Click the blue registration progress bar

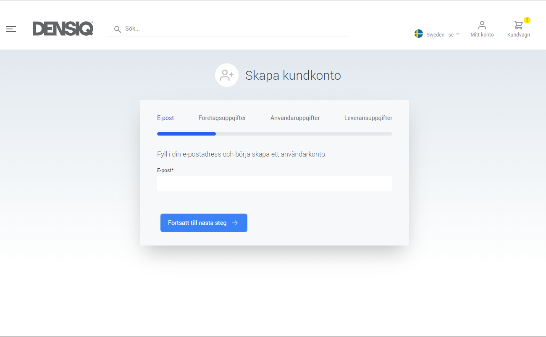pyautogui.click(x=186, y=134)
